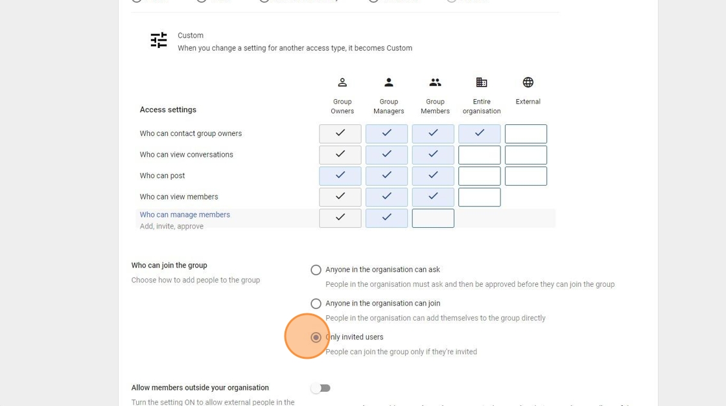Viewport: 726px width, 406px height.
Task: Uncheck Group Managers for manage members
Action: click(386, 218)
